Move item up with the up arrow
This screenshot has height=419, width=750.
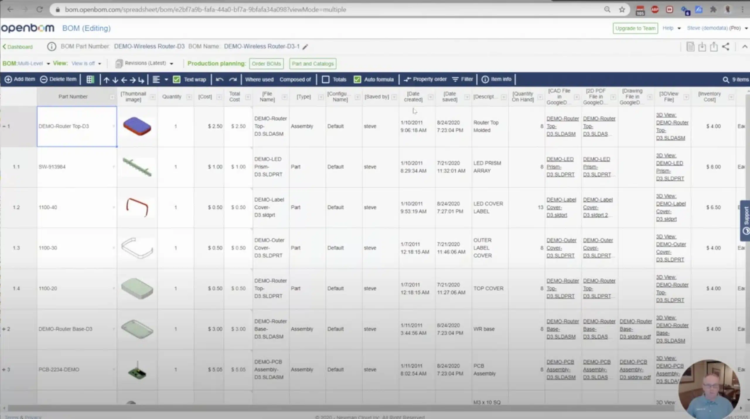tap(107, 80)
